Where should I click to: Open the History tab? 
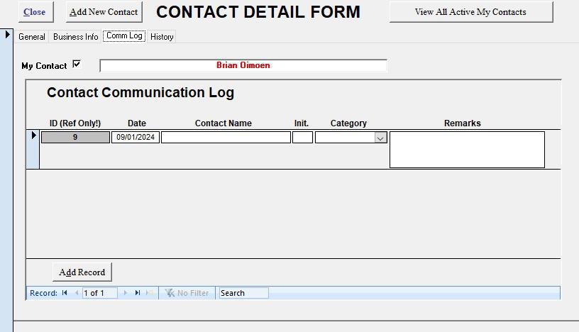(162, 37)
